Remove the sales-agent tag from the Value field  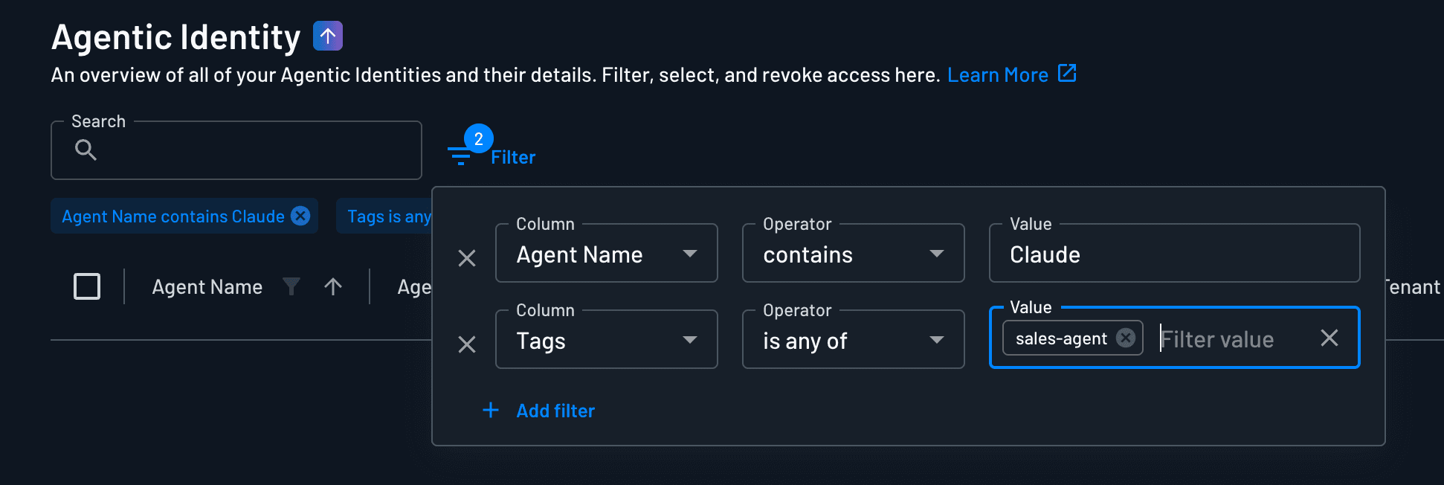(1125, 338)
